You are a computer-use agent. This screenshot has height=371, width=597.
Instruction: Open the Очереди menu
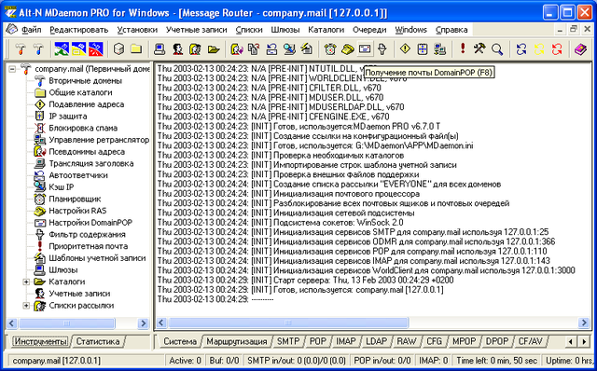click(x=369, y=30)
